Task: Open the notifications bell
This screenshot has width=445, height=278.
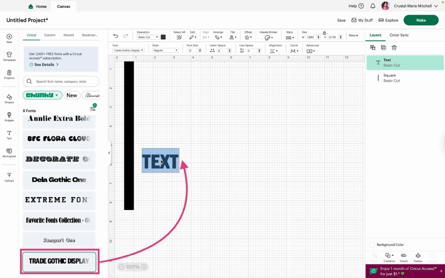Action: click(373, 6)
